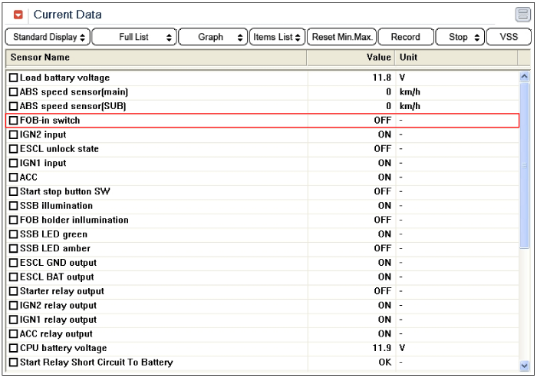Click the ON value for SSB LED green

pyautogui.click(x=384, y=234)
